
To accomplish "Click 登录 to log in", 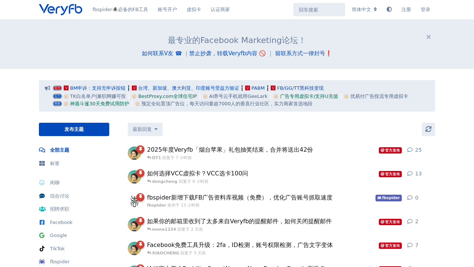I will (425, 10).
